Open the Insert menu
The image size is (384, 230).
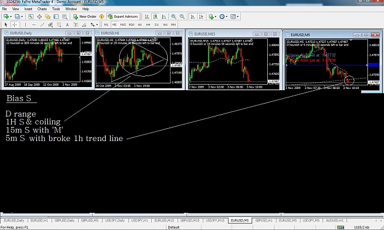[28, 9]
